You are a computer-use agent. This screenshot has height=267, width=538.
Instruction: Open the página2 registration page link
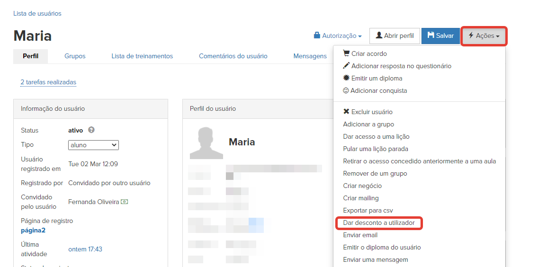33,231
